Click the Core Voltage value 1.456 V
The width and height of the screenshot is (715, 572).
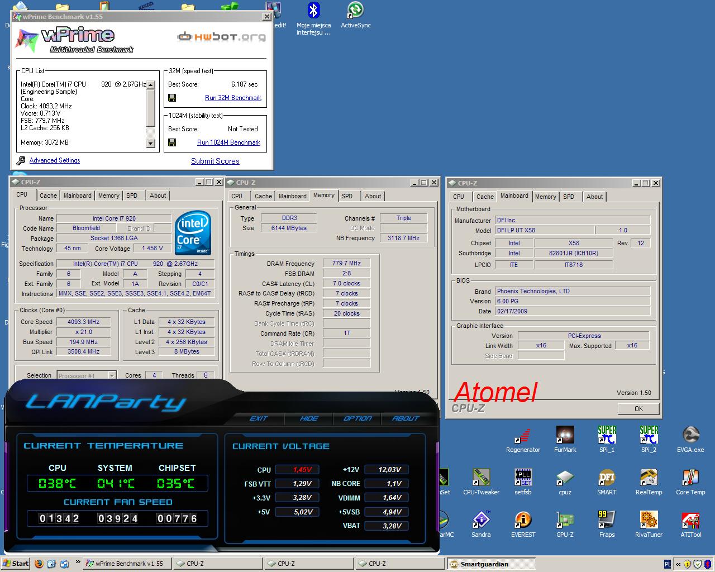coord(152,248)
